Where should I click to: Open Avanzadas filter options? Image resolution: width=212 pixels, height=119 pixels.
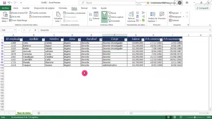pos(114,21)
